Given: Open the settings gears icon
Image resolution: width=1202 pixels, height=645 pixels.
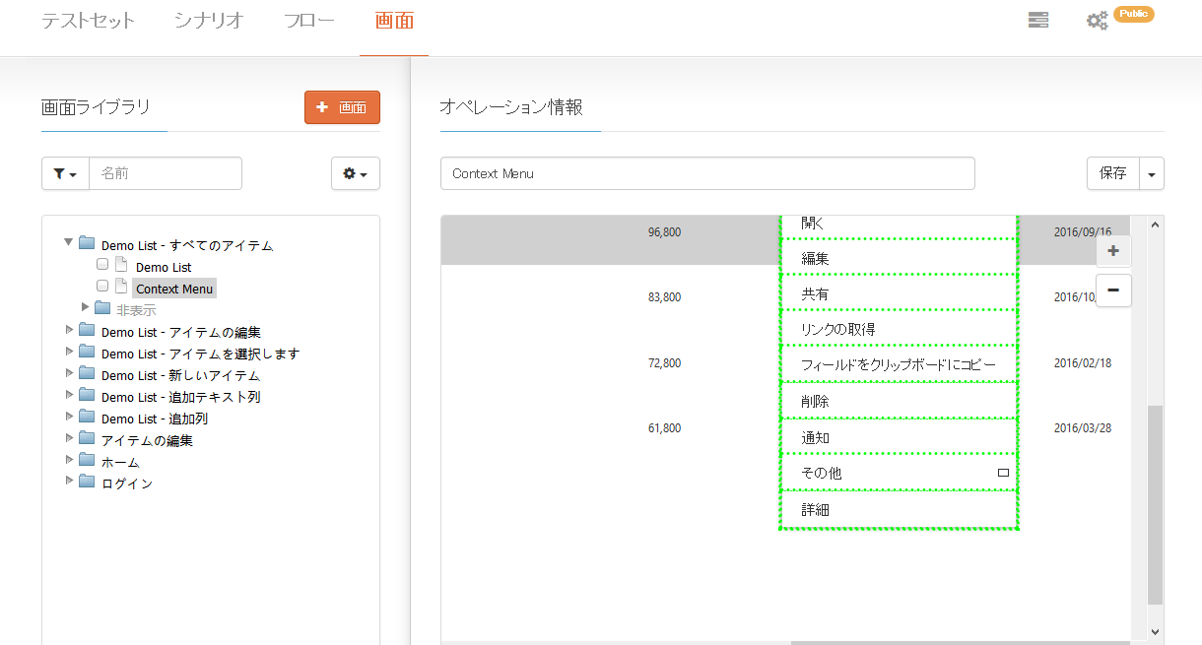Looking at the screenshot, I should tap(1097, 21).
